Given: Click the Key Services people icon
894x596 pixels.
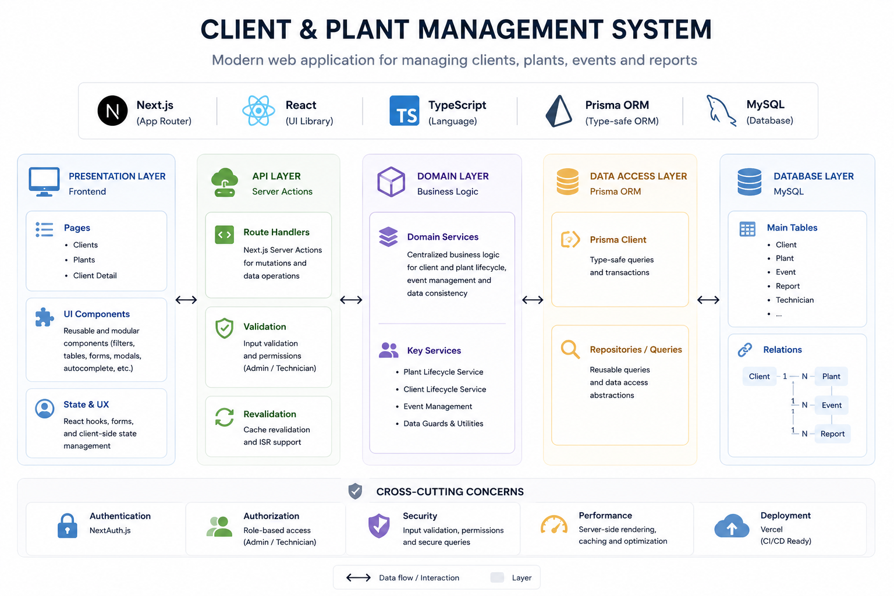Looking at the screenshot, I should 389,350.
